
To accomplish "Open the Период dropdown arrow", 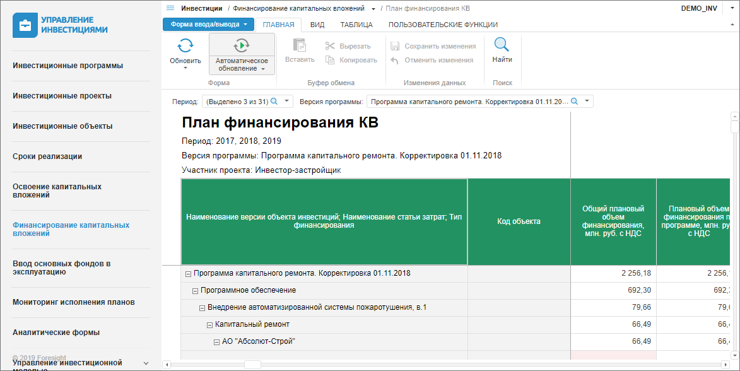I will coord(286,101).
